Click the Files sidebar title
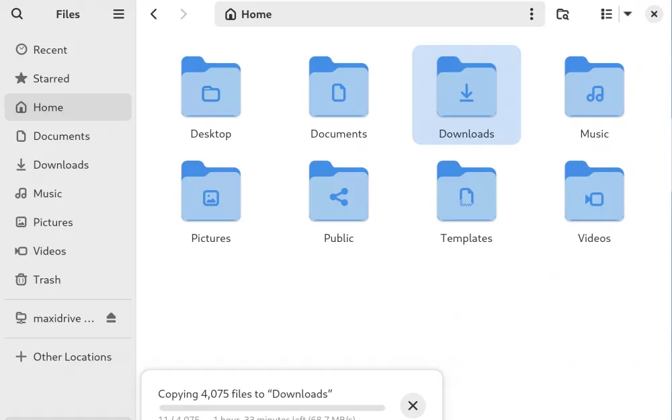Image resolution: width=672 pixels, height=420 pixels. [68, 14]
